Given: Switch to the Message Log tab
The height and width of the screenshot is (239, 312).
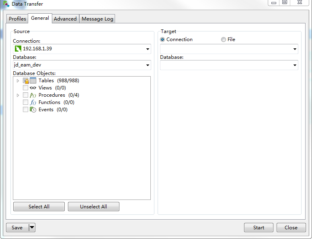Looking at the screenshot, I should (x=97, y=19).
